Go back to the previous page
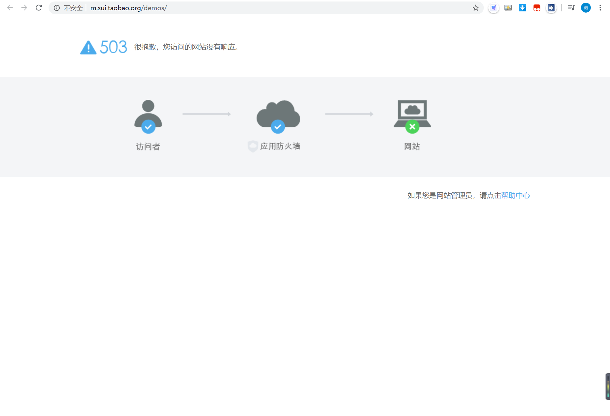610x416 pixels. 10,8
